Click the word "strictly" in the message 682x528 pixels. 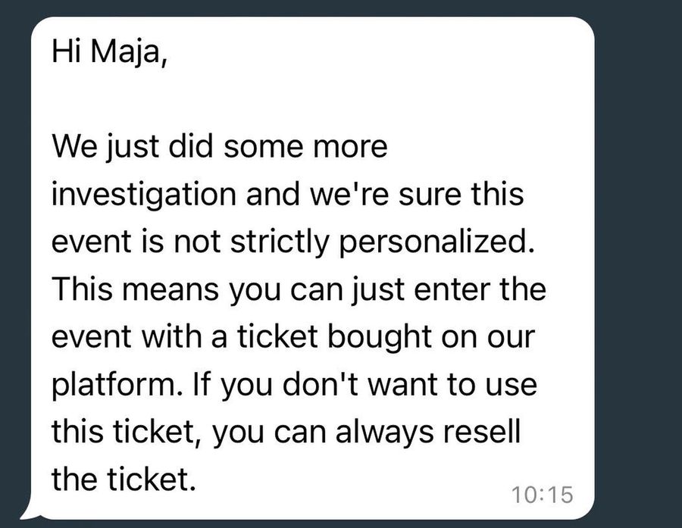(x=279, y=242)
